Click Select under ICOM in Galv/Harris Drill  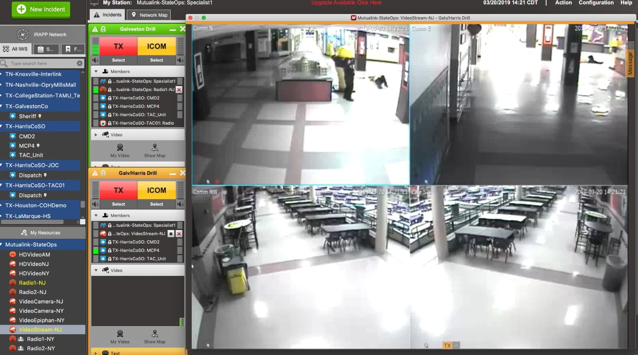tap(157, 204)
